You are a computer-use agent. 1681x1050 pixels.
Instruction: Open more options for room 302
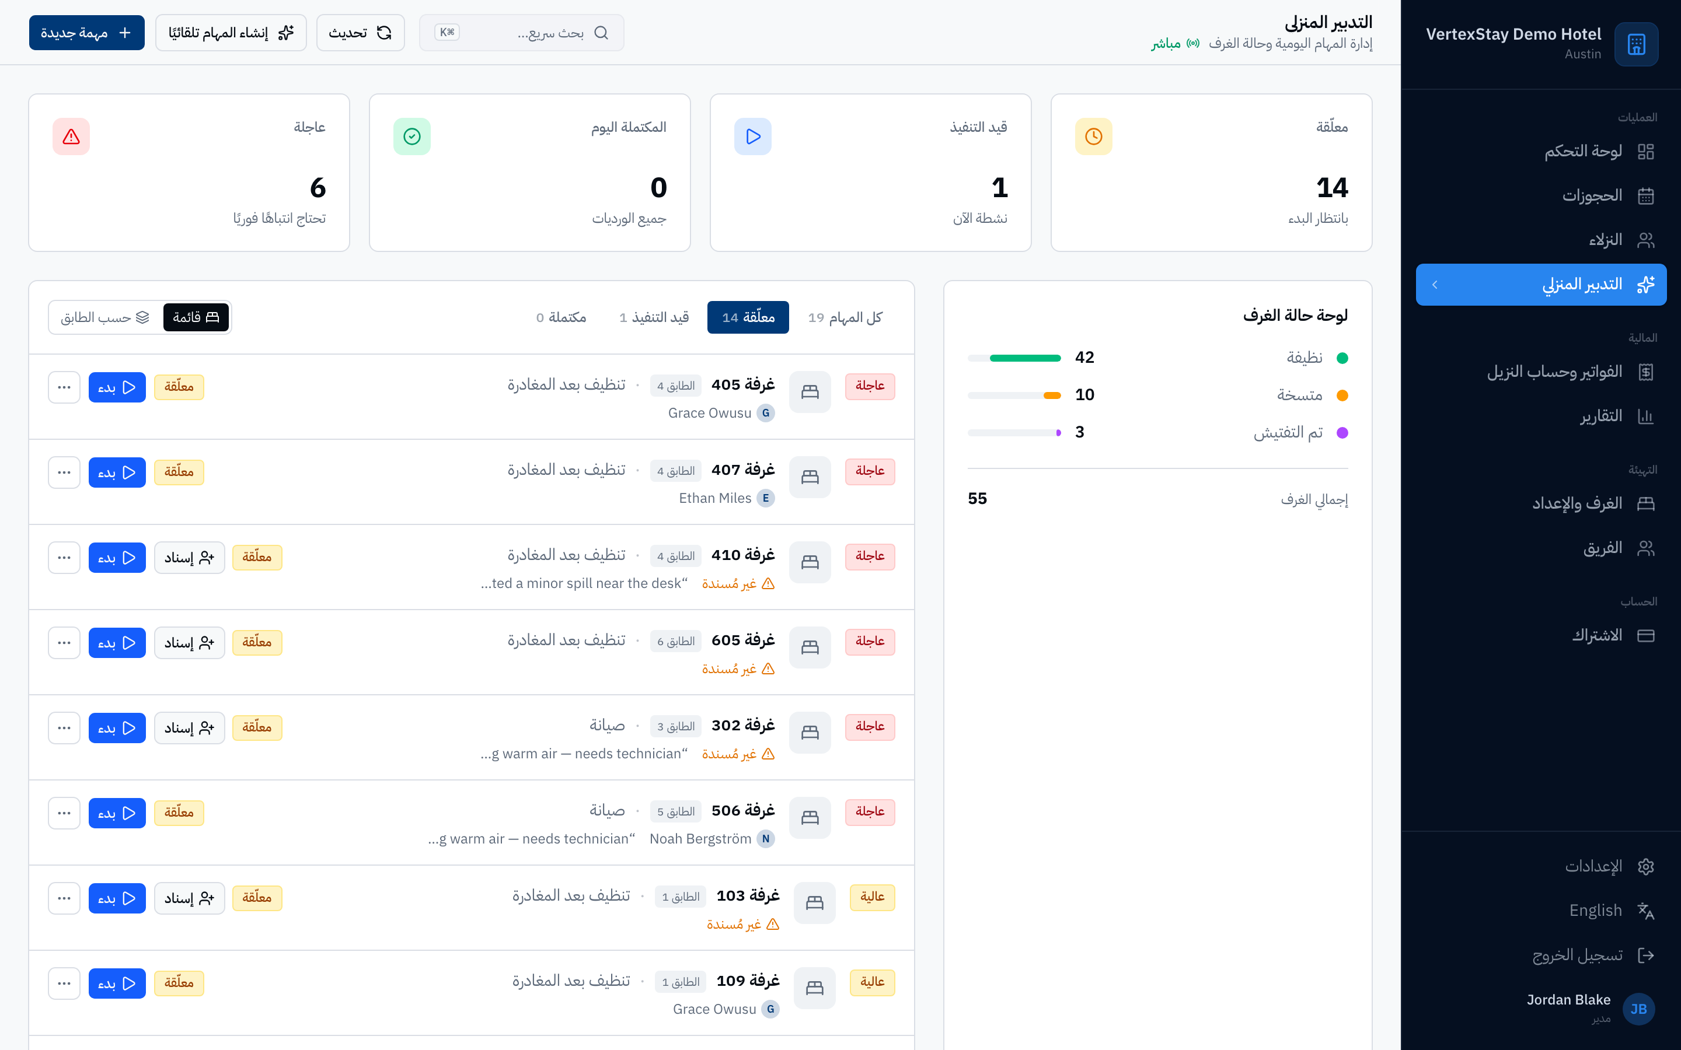(x=65, y=728)
